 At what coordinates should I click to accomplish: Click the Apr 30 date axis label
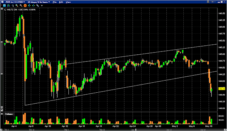[158, 126]
